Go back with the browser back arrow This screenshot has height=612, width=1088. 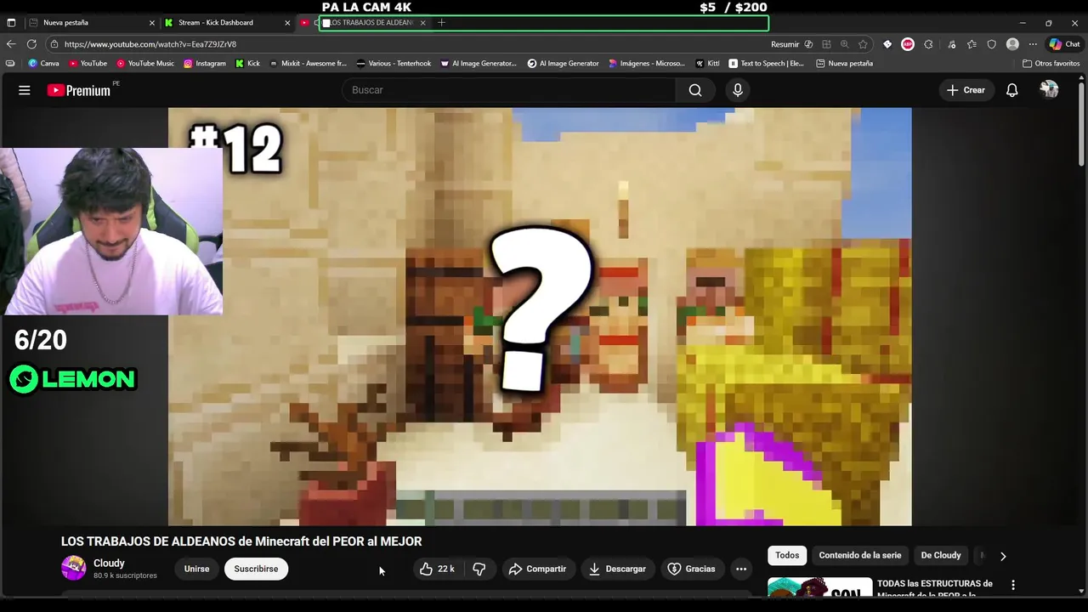[x=11, y=44]
